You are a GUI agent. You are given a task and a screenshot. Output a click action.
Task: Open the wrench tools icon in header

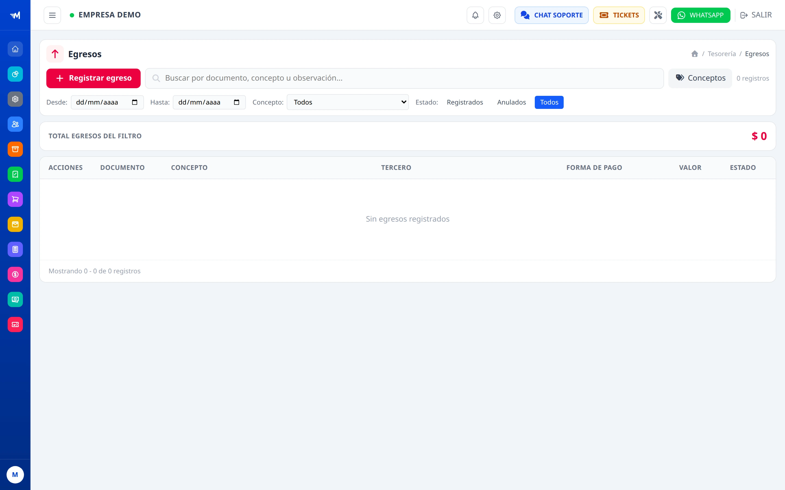point(658,15)
